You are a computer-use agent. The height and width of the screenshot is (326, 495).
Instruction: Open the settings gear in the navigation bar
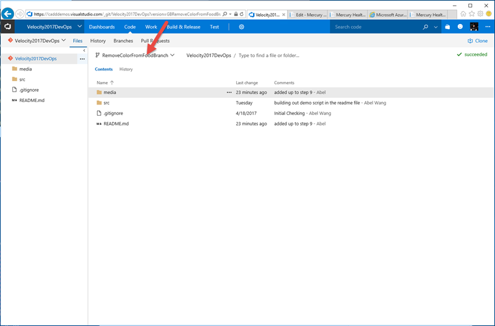click(241, 27)
